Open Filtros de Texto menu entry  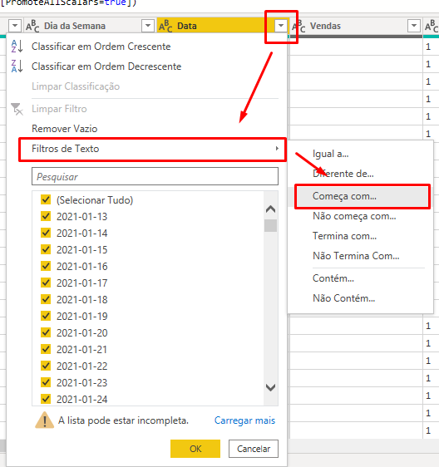(x=152, y=149)
